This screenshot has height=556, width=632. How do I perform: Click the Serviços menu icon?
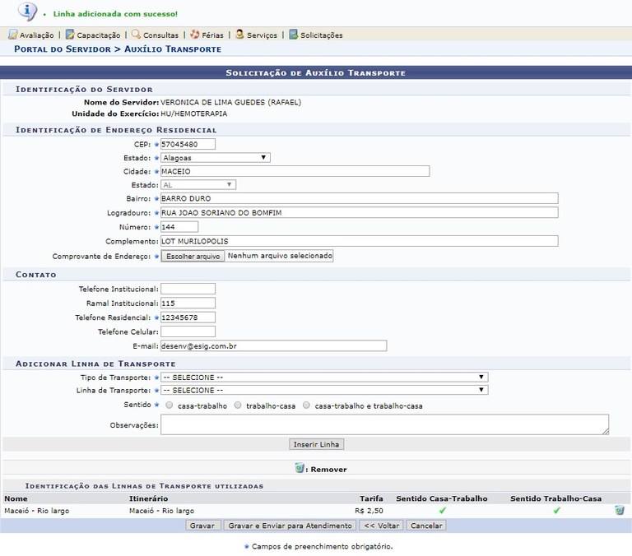click(x=239, y=35)
